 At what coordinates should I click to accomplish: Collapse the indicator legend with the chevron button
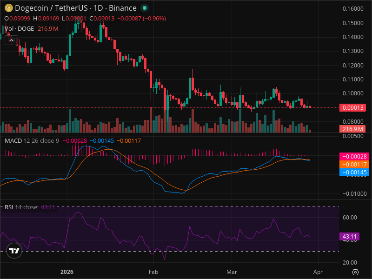pos(11,40)
